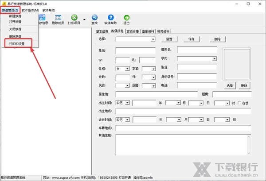Screen dimensions: 266x181
Task: Click the 其他信息 text area
Action: (184, 145)
